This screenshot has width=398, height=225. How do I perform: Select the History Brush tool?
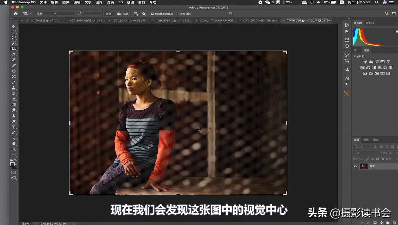14,93
